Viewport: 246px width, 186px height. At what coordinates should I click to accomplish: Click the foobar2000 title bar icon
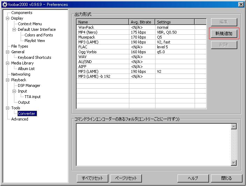pos(5,5)
